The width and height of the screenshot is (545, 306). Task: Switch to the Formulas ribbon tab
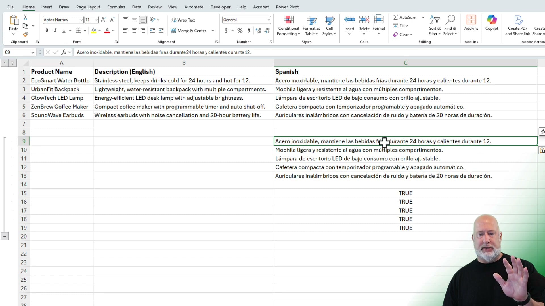point(116,7)
